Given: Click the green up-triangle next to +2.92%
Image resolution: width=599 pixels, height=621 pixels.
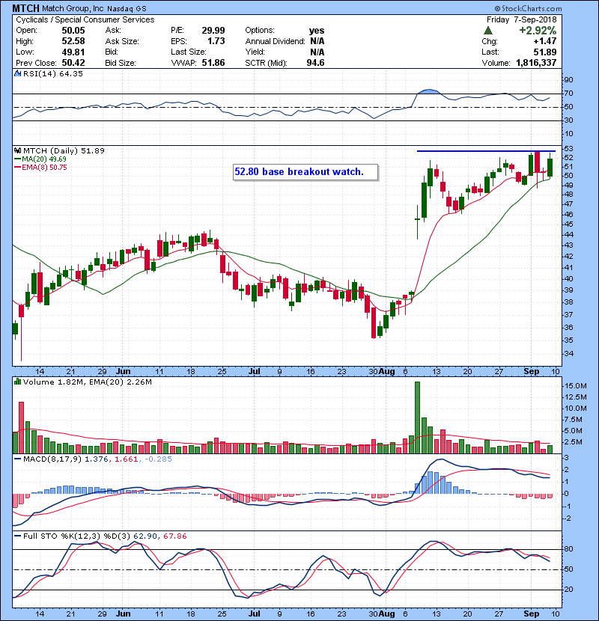Looking at the screenshot, I should click(488, 31).
